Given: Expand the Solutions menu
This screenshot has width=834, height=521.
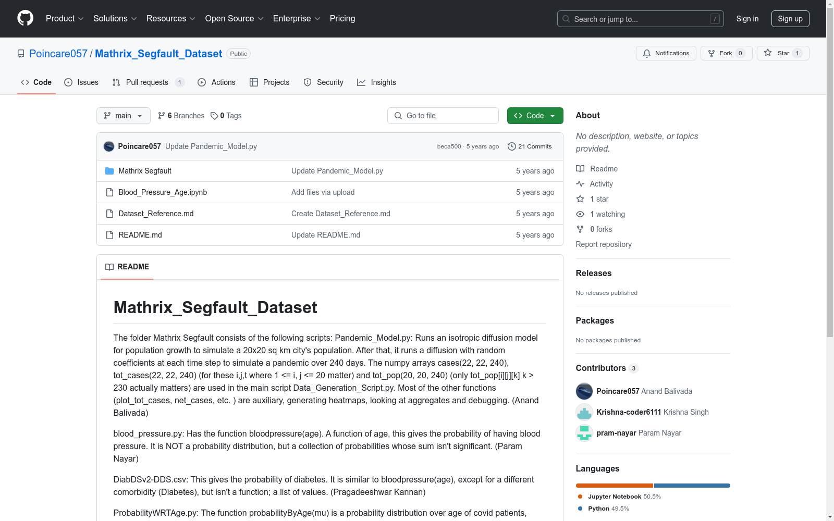Looking at the screenshot, I should coord(115,19).
